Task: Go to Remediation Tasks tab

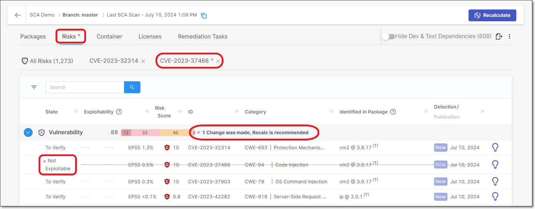Action: (203, 36)
